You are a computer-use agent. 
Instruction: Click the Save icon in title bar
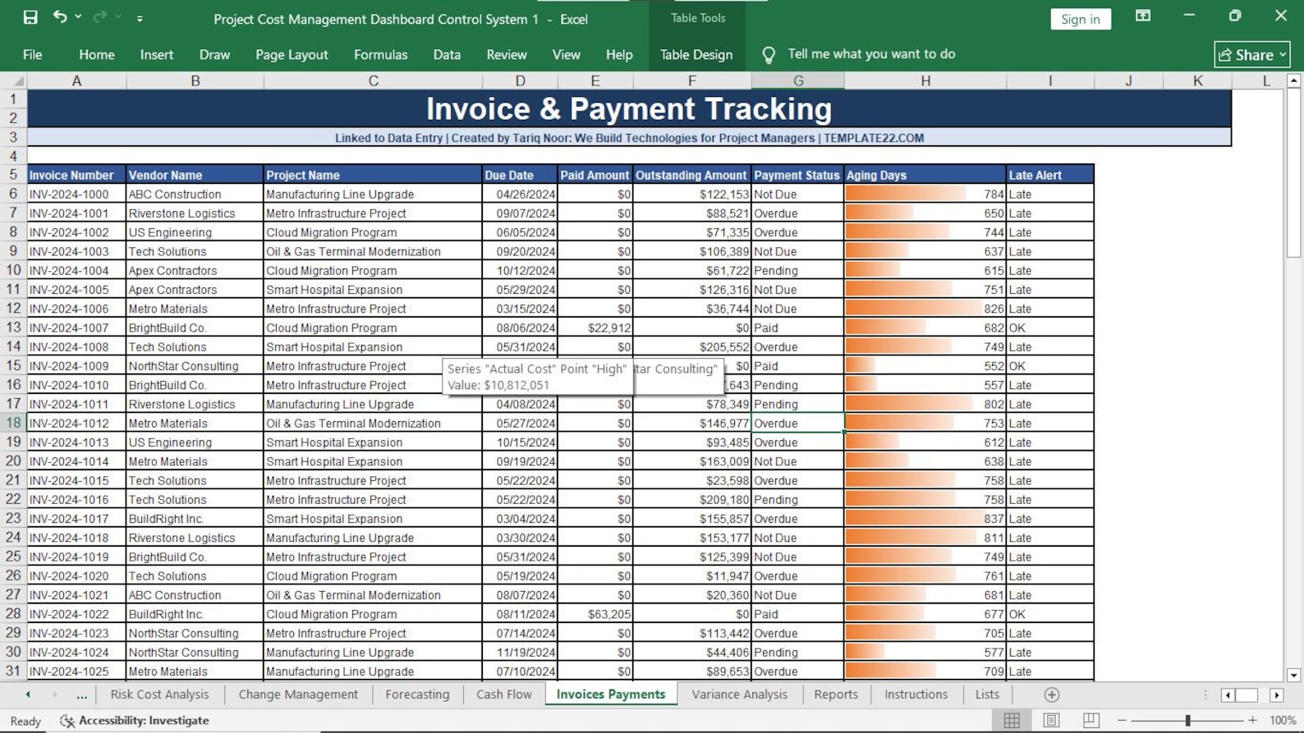[x=30, y=17]
